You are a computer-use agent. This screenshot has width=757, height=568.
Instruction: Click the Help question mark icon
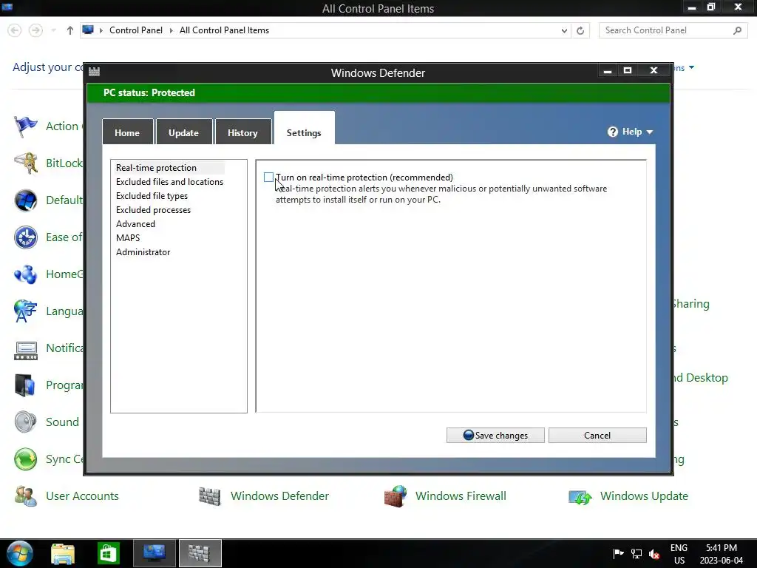click(x=613, y=132)
